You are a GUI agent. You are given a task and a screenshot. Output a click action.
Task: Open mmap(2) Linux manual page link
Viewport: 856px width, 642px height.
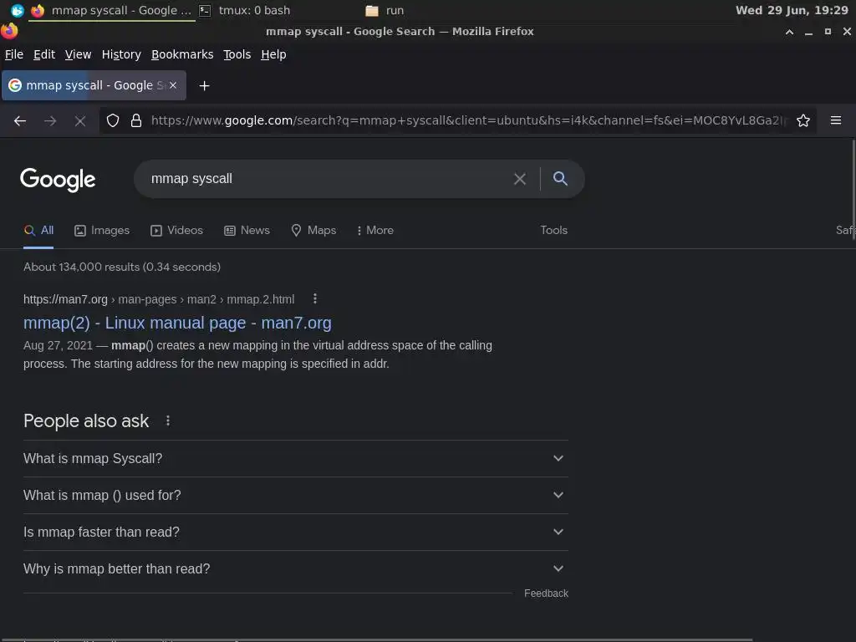[x=177, y=323]
